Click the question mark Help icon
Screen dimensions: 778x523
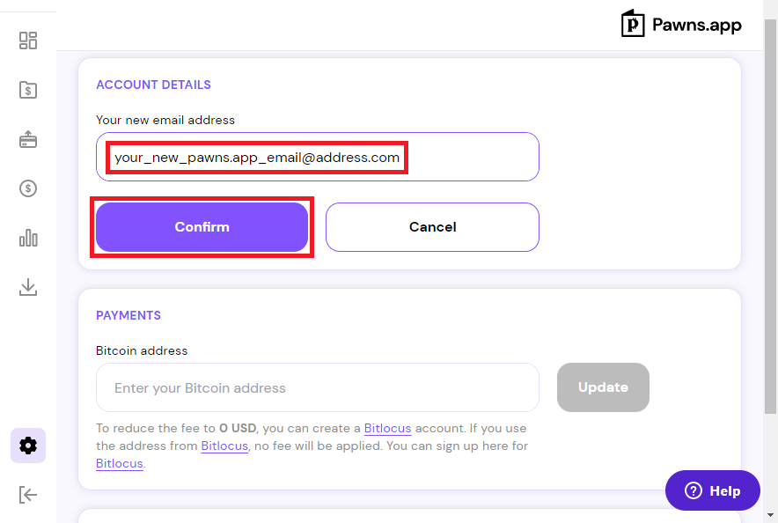694,490
